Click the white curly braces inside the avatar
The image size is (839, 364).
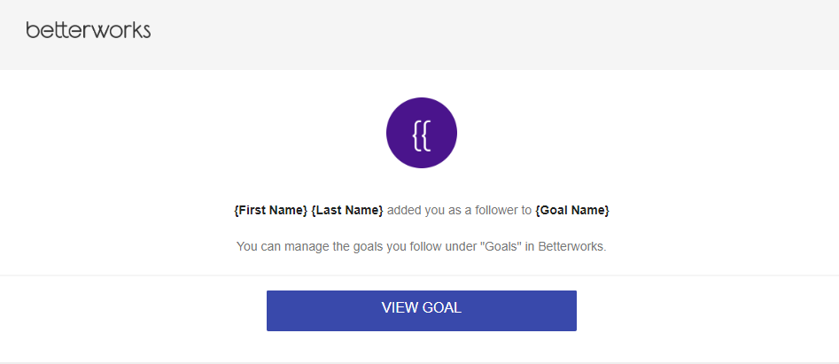(422, 136)
